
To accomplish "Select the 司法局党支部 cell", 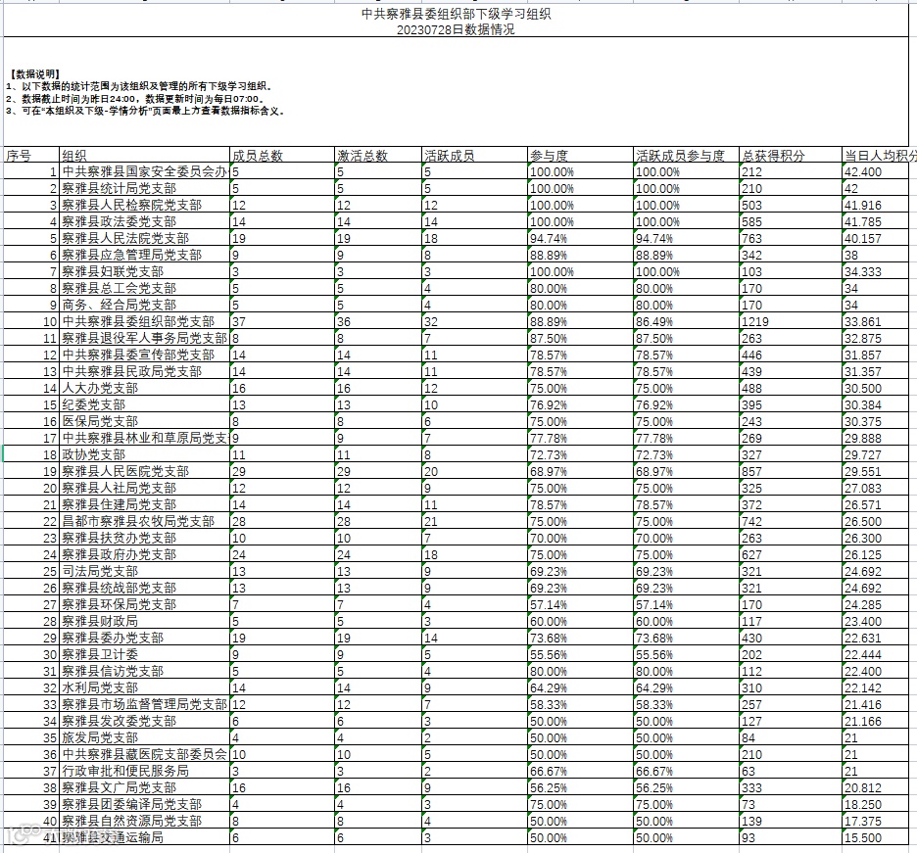I will click(144, 572).
